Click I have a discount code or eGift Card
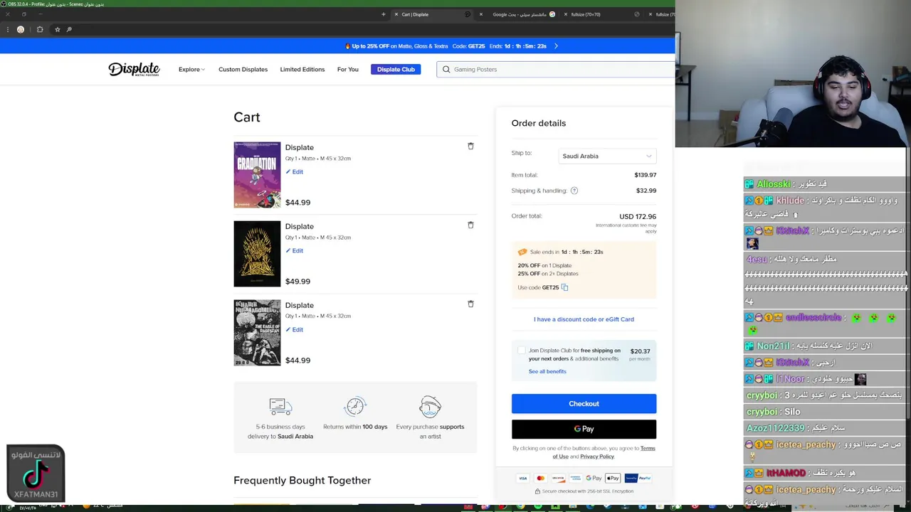This screenshot has width=911, height=512. (x=584, y=319)
